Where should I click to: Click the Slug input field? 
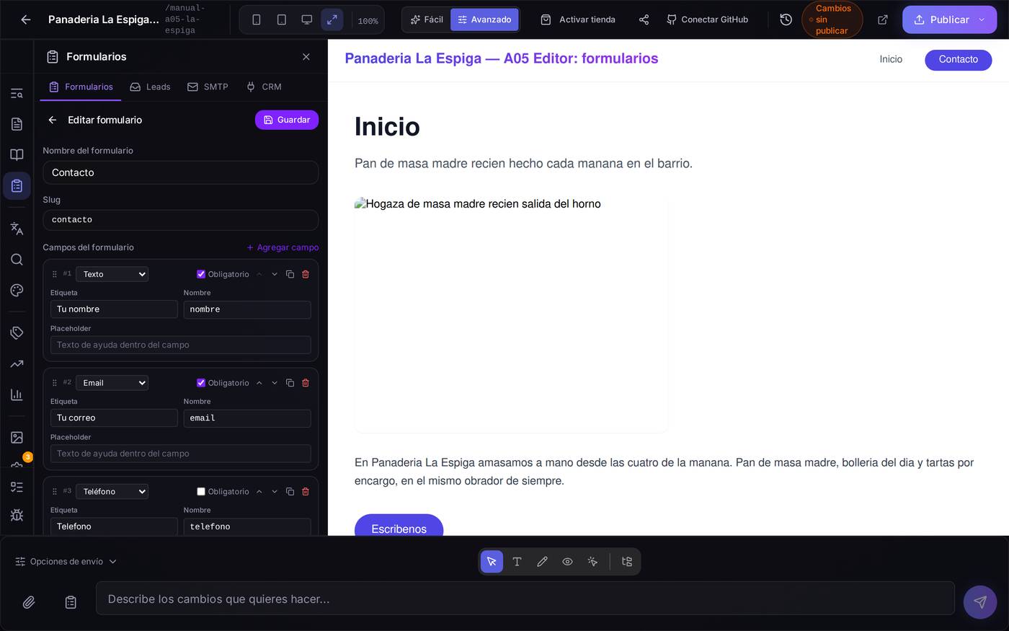click(181, 220)
